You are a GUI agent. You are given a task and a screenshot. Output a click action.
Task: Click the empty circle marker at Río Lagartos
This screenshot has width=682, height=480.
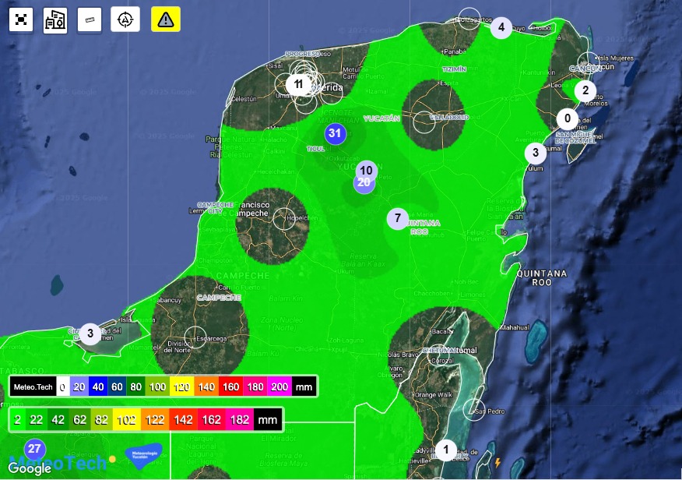point(469,19)
